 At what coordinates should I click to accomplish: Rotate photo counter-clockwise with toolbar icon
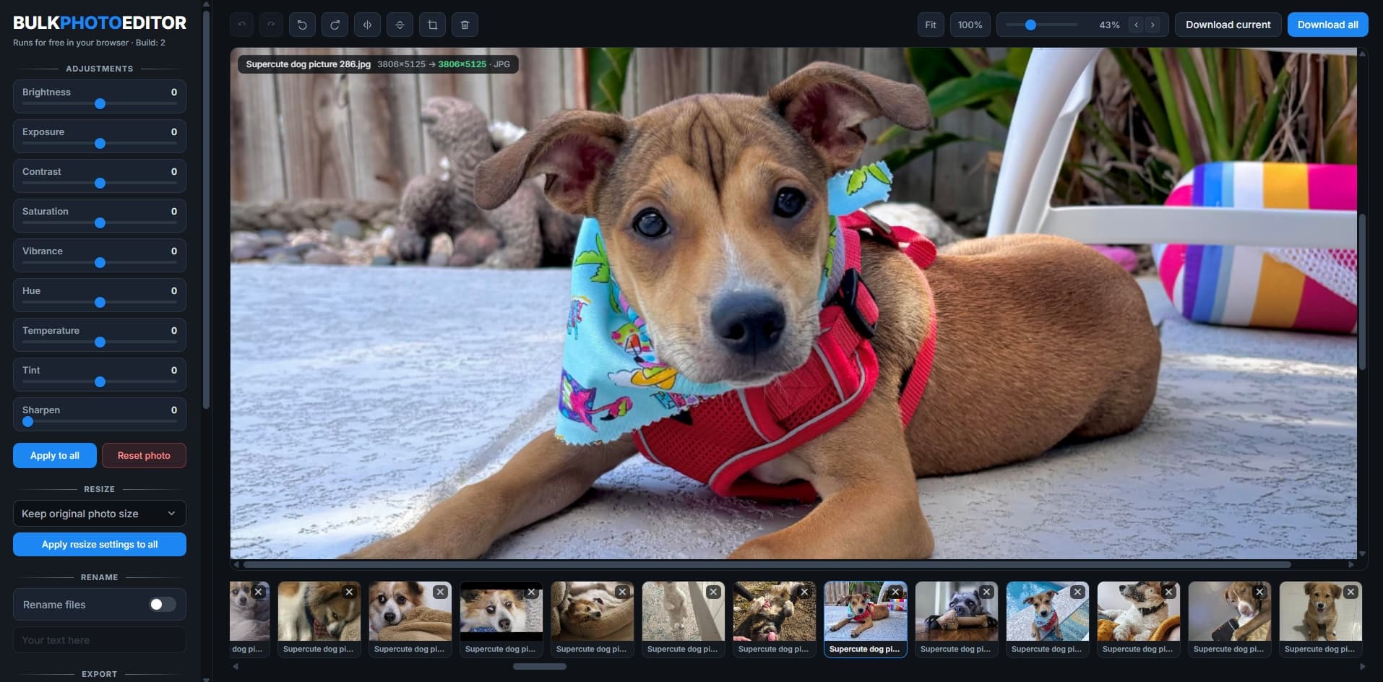(302, 25)
